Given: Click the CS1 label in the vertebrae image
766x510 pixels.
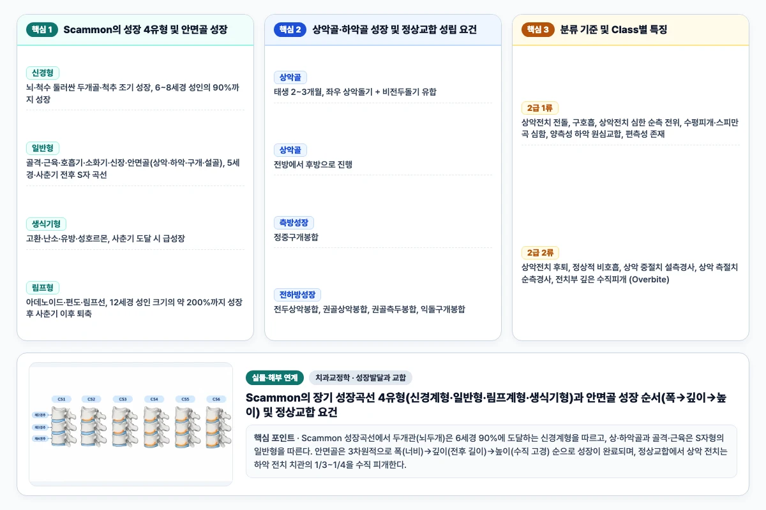Looking at the screenshot, I should (61, 399).
